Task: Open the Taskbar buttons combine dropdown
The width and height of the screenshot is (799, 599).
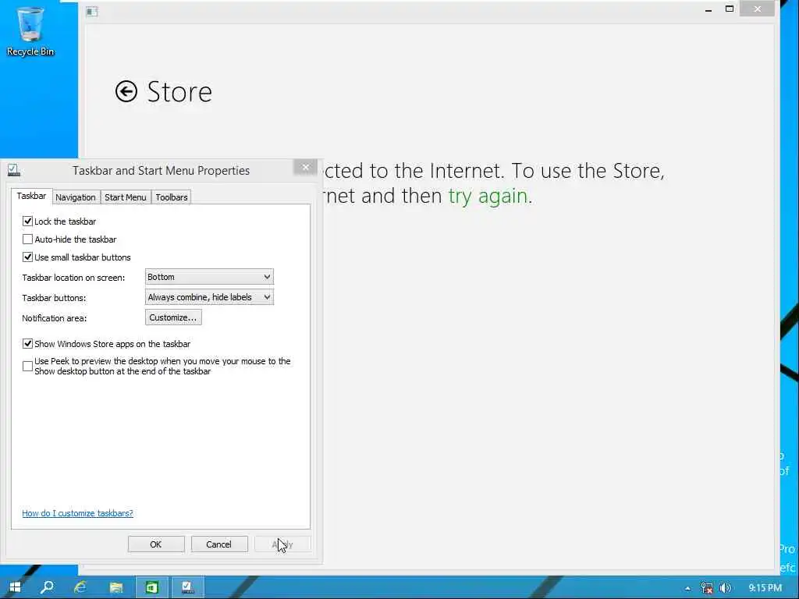Action: pos(209,297)
